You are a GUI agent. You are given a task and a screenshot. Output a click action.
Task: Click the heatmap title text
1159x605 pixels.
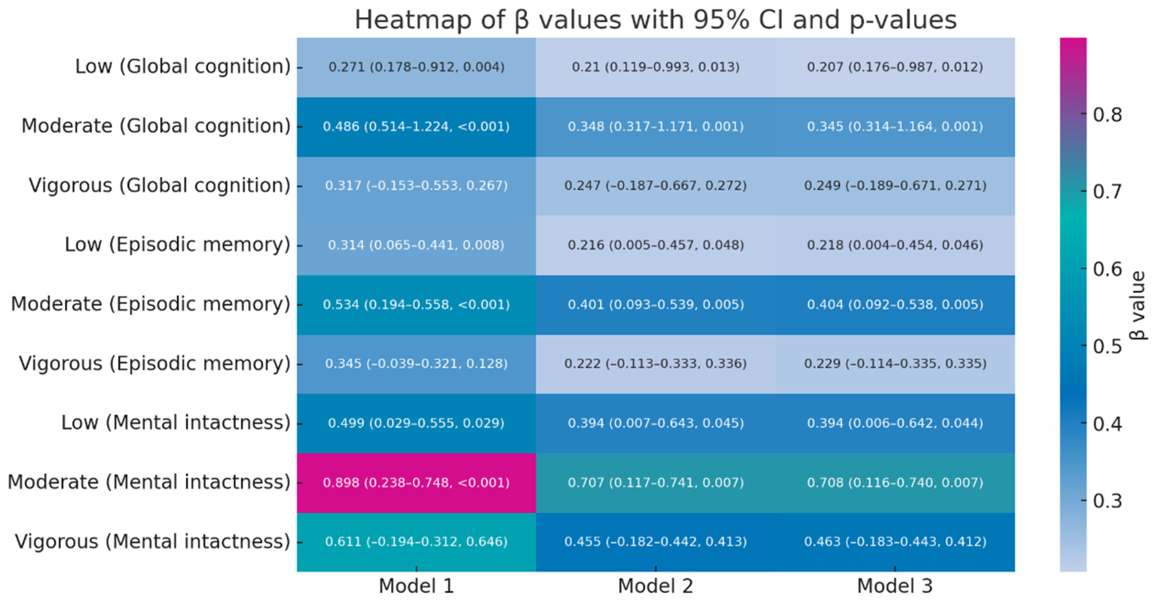point(655,20)
